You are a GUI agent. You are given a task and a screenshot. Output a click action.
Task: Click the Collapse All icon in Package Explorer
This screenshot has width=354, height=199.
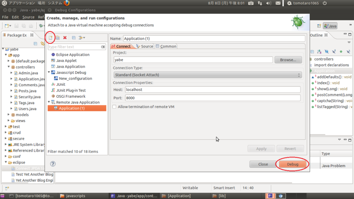(x=35, y=43)
